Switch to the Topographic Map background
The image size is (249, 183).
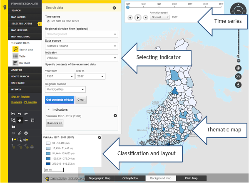(x=100, y=178)
